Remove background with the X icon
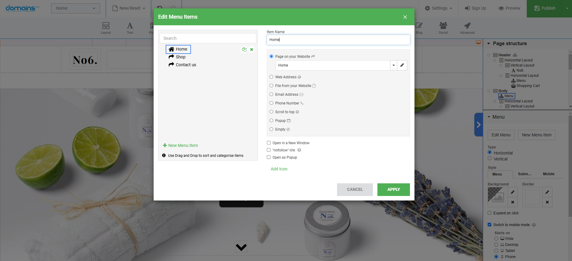Viewport: 572px width, 261px height. point(512,202)
